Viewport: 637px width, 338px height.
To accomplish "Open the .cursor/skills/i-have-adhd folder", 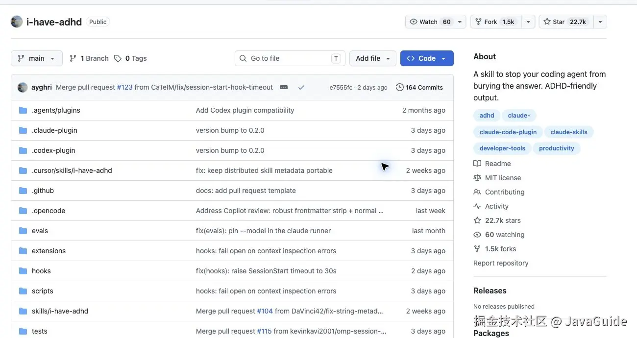I will pos(72,170).
